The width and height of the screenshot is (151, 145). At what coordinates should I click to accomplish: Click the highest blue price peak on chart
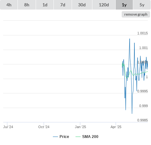pos(130,39)
